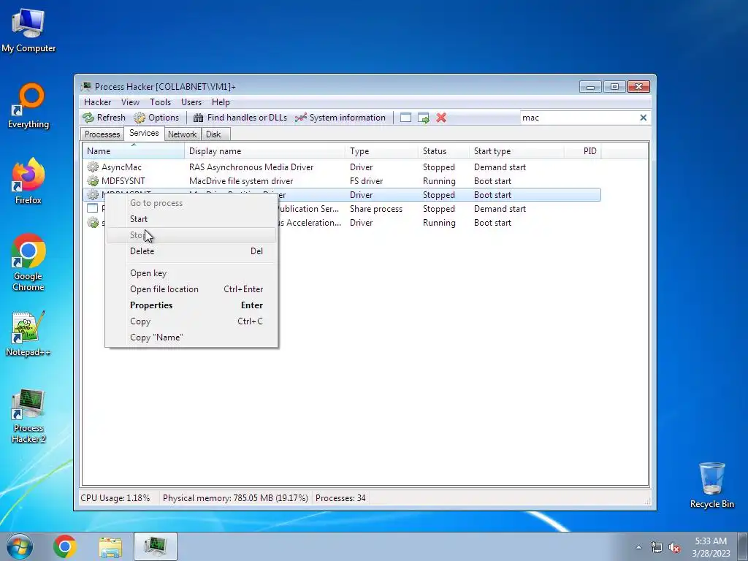The image size is (748, 561).
Task: Click Process Hacker taskbar button
Action: [x=156, y=546]
